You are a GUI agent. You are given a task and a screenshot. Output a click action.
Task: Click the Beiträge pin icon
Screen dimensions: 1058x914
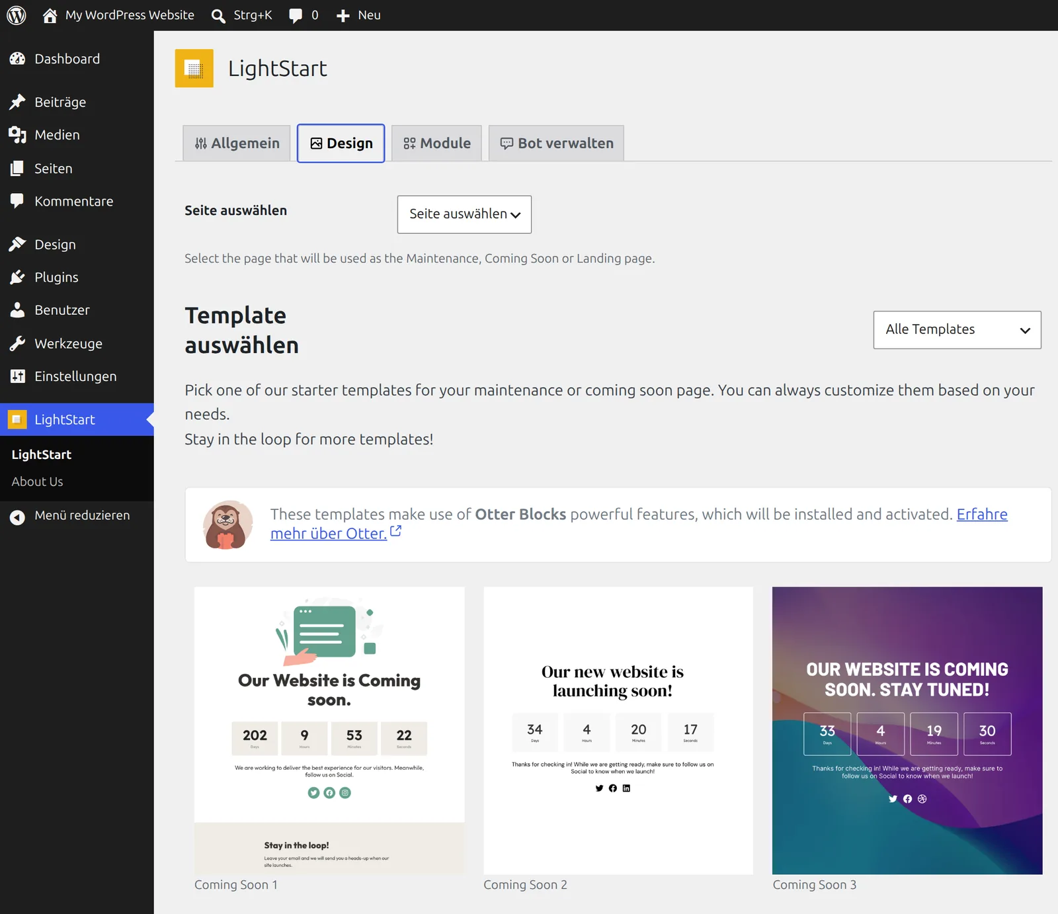17,102
